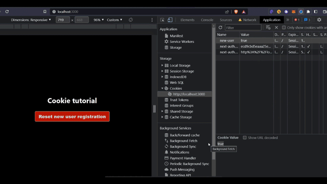
Task: Open DevTools settings gear
Action: pos(319,20)
